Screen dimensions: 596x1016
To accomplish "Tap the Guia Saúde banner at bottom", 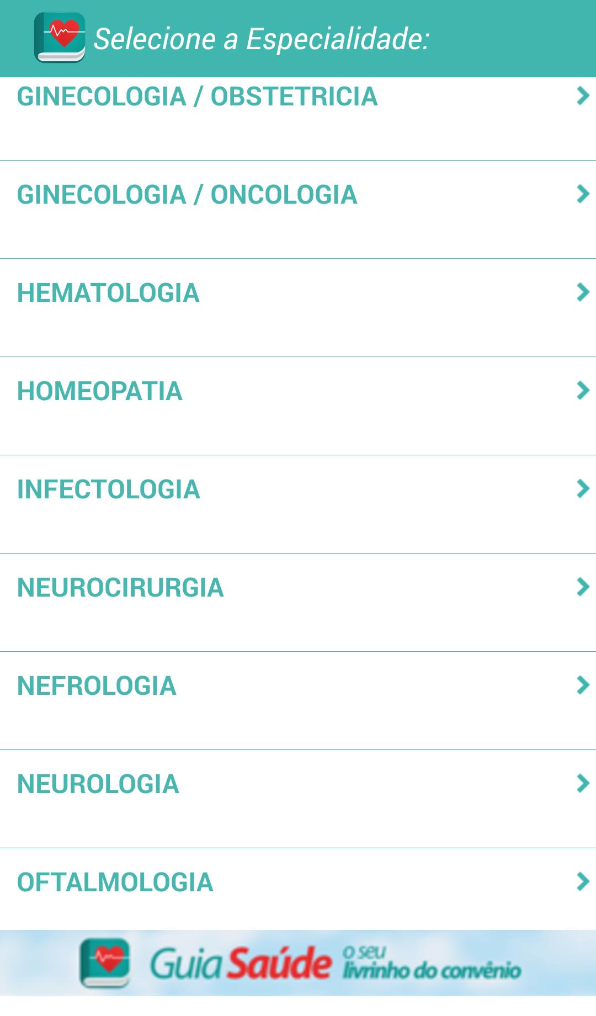I will click(x=298, y=964).
